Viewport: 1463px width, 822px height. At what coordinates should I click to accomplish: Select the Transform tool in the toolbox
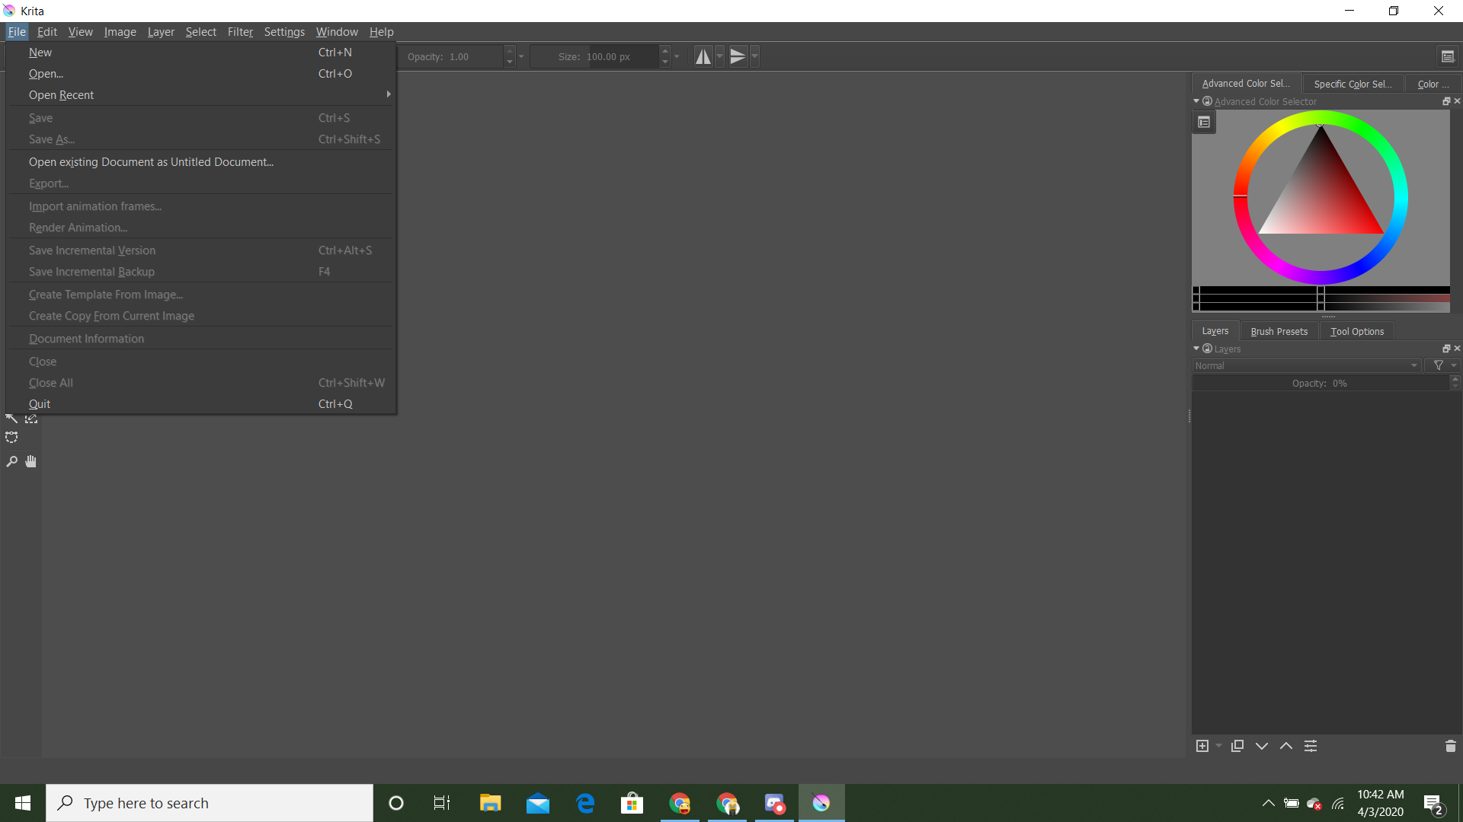pos(30,418)
